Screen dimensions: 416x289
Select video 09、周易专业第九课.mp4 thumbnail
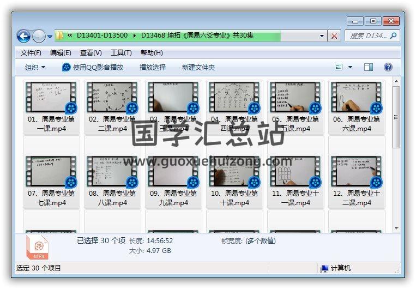point(173,171)
